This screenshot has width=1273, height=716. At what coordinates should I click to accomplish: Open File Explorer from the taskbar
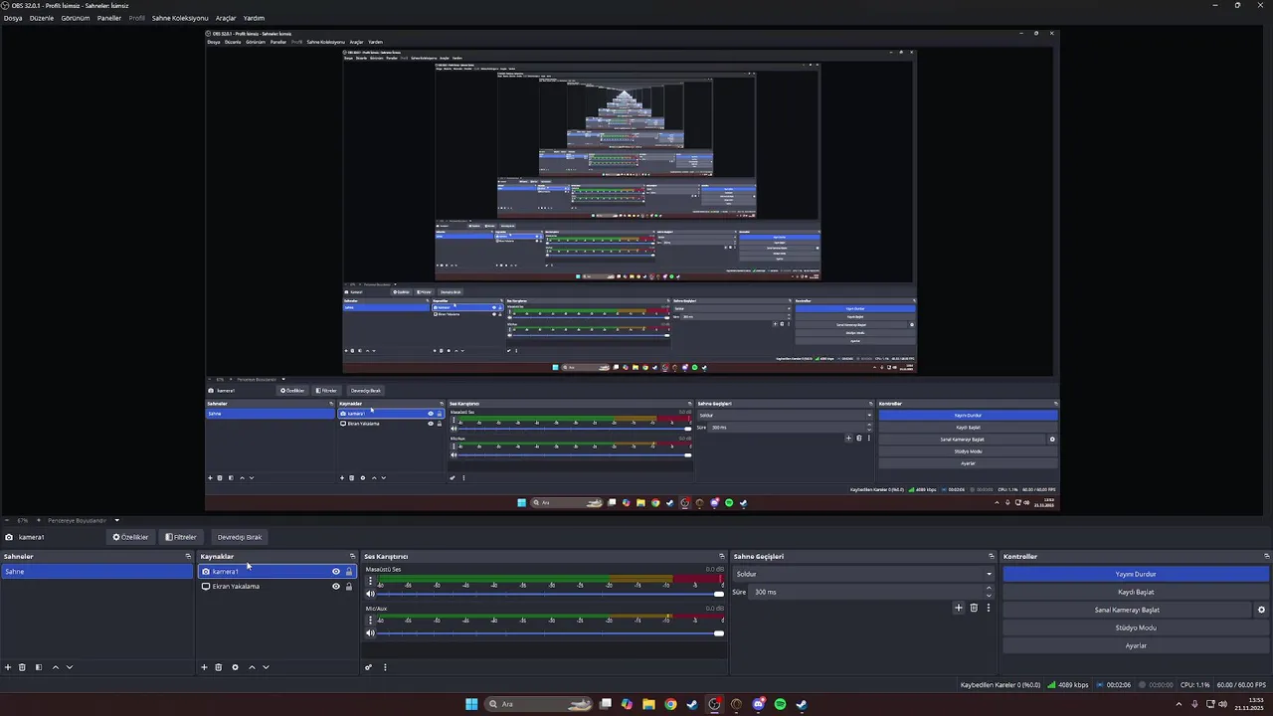click(x=648, y=704)
